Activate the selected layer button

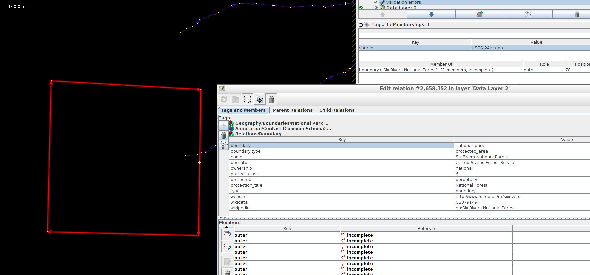479,14
